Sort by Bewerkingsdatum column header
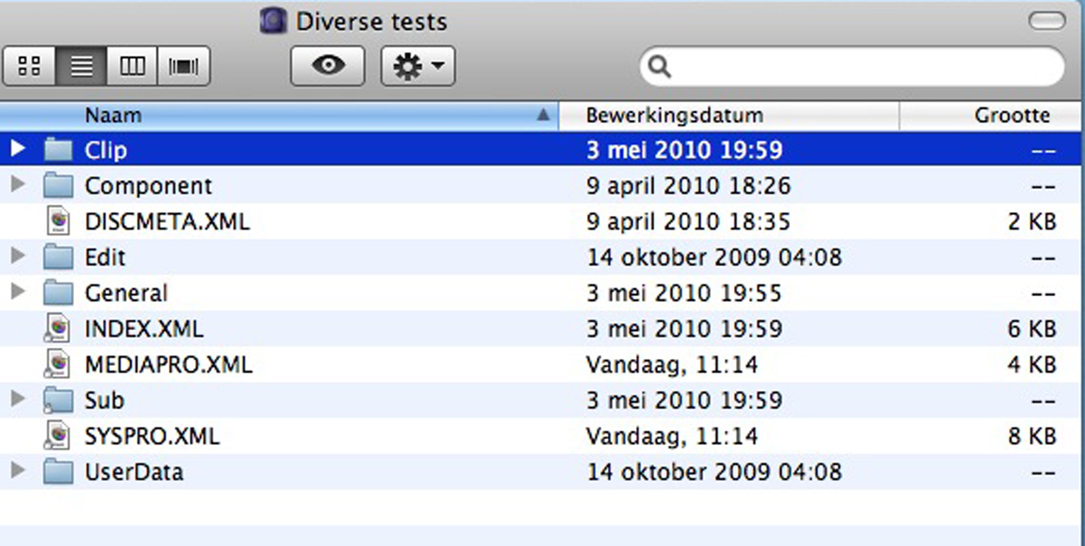Viewport: 1085px width, 546px height. (729, 116)
